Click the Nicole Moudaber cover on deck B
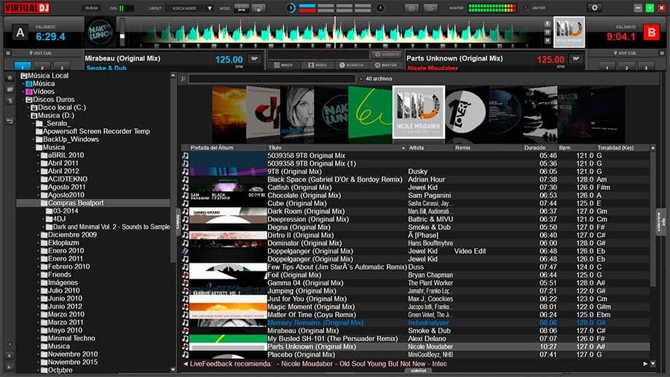Screen dimensions: 670x377 pyautogui.click(x=569, y=32)
